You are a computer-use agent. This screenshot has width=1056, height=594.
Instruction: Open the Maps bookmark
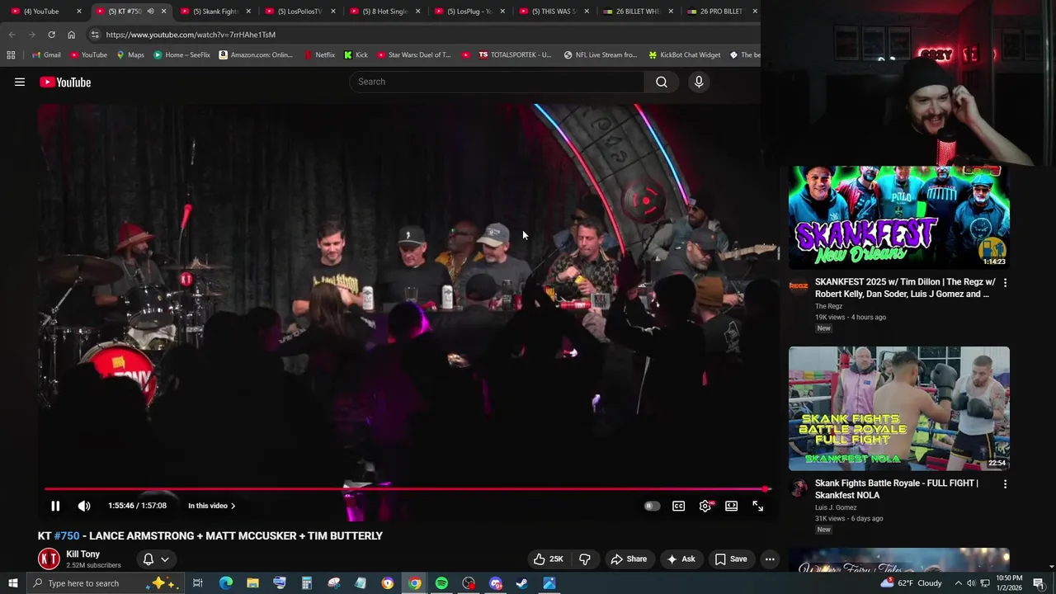[x=130, y=55]
